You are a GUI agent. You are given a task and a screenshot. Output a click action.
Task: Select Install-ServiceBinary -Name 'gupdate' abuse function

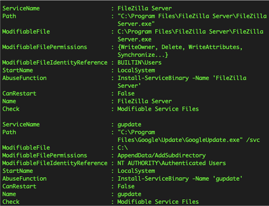180,179
